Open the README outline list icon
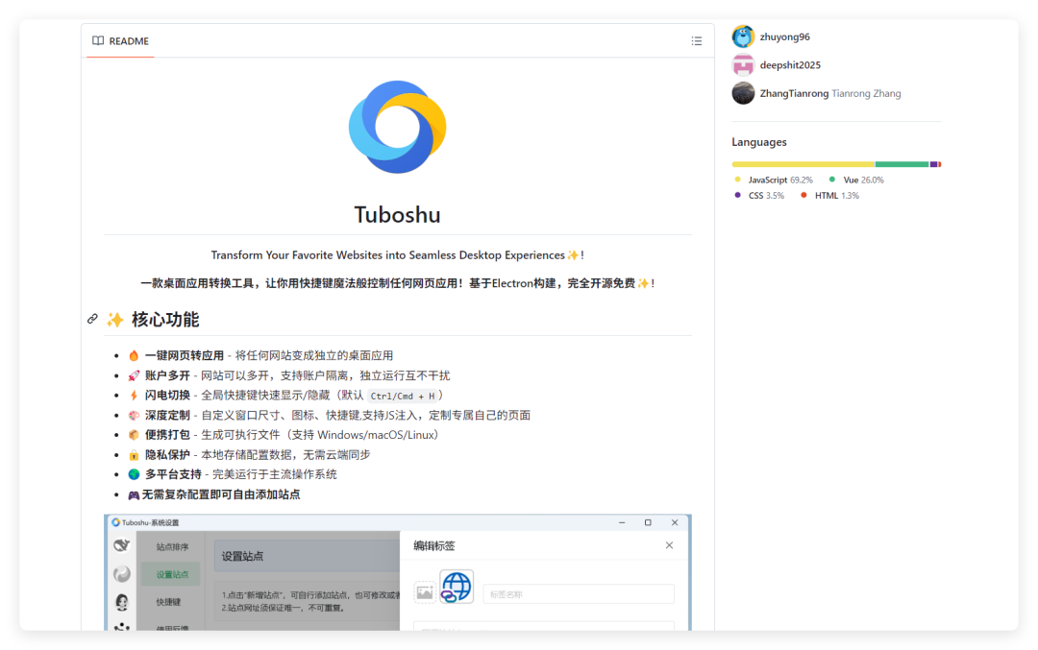The height and width of the screenshot is (650, 1038). pyautogui.click(x=697, y=41)
